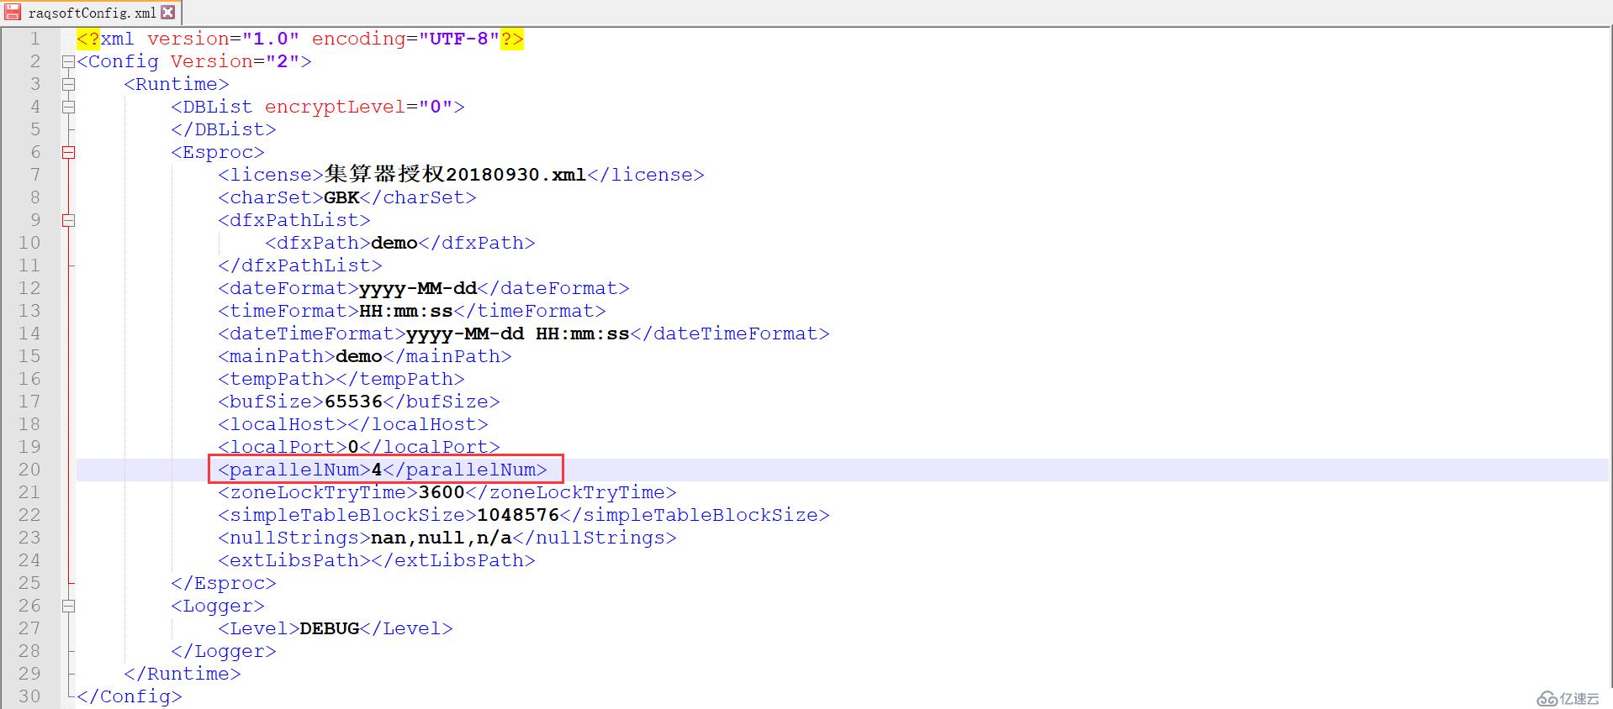
Task: Close the raqsoftConfig.xml tab
Action: (x=168, y=13)
